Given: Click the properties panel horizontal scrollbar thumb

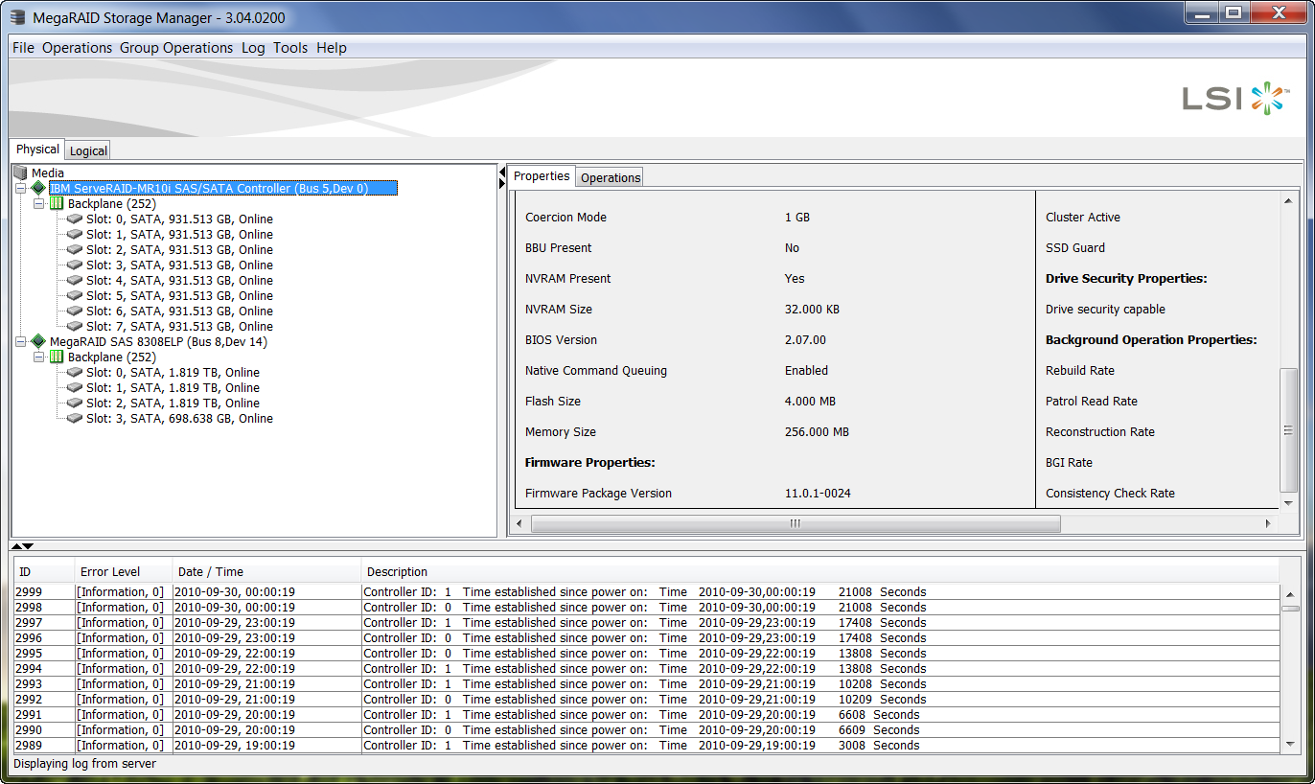Looking at the screenshot, I should tap(796, 523).
